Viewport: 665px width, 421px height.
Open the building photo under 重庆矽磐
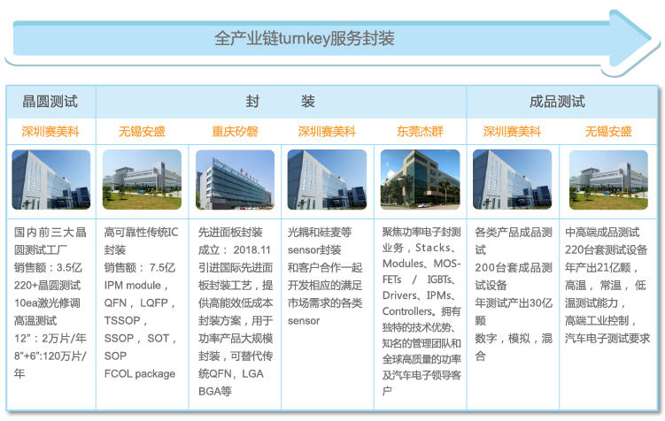tap(235, 180)
